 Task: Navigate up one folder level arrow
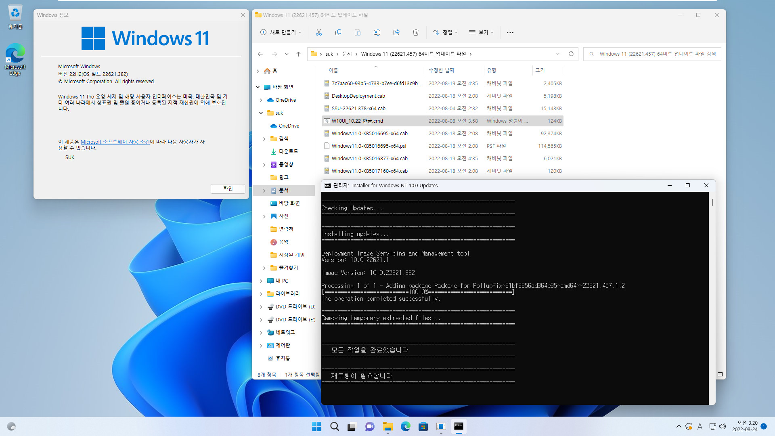pos(298,54)
